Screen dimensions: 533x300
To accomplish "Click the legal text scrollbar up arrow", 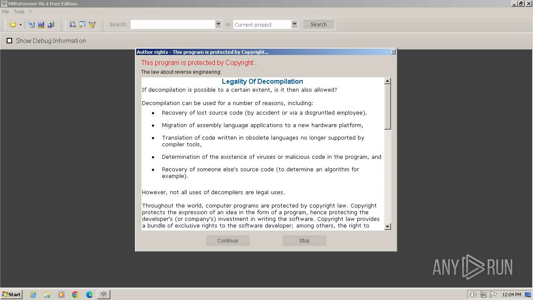I will (x=388, y=81).
